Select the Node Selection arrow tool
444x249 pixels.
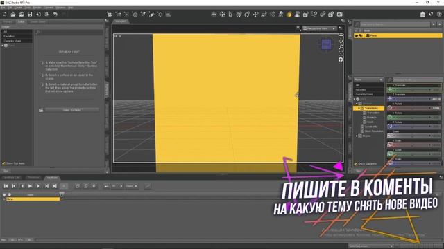[x=230, y=14]
